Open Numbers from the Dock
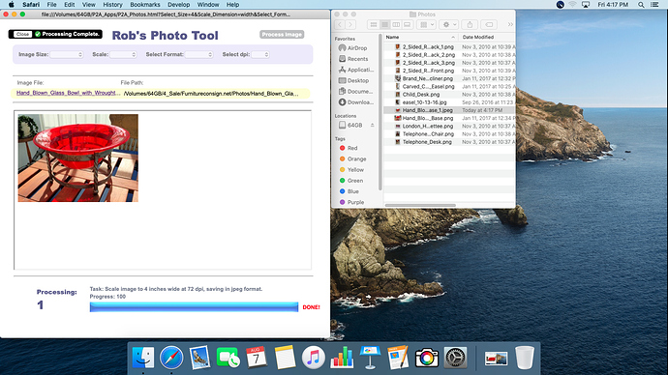The height and width of the screenshot is (375, 668). point(342,358)
